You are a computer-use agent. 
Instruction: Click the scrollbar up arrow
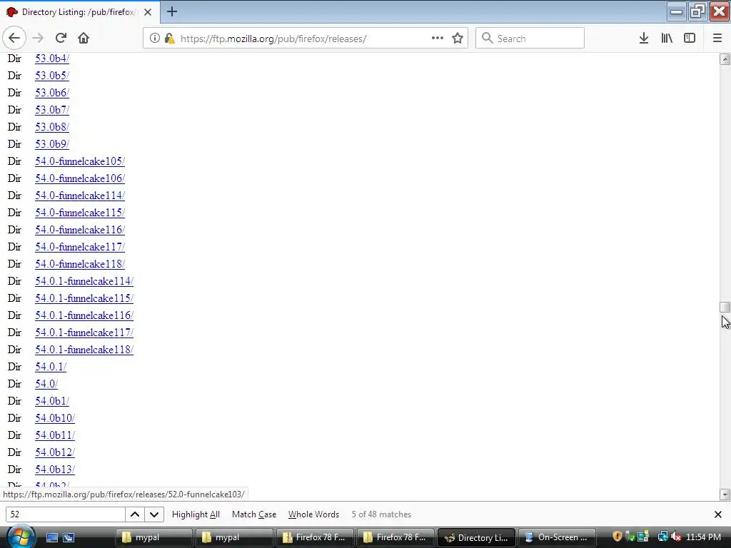(x=725, y=59)
